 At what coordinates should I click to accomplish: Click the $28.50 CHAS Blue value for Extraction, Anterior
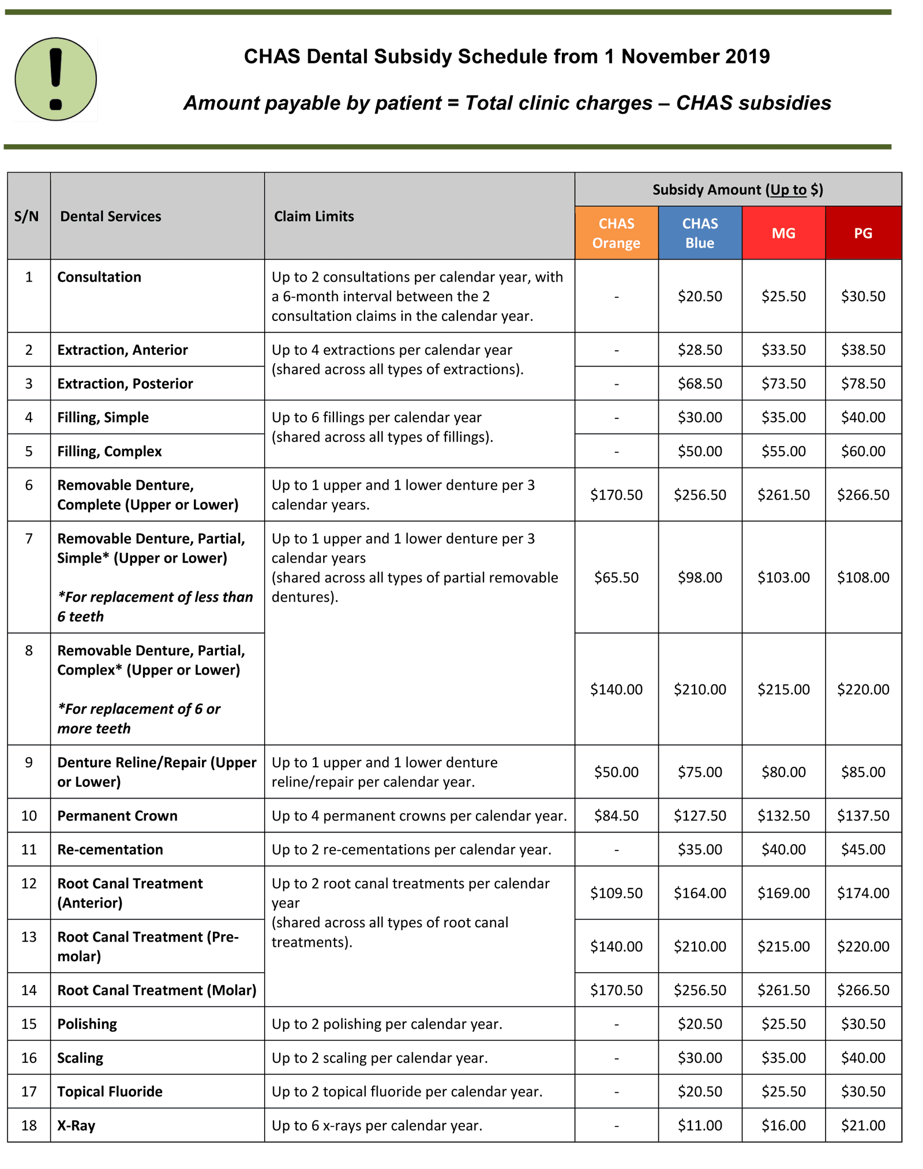click(x=700, y=350)
